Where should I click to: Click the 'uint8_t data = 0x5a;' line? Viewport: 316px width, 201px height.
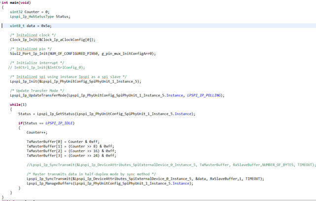click(31, 26)
